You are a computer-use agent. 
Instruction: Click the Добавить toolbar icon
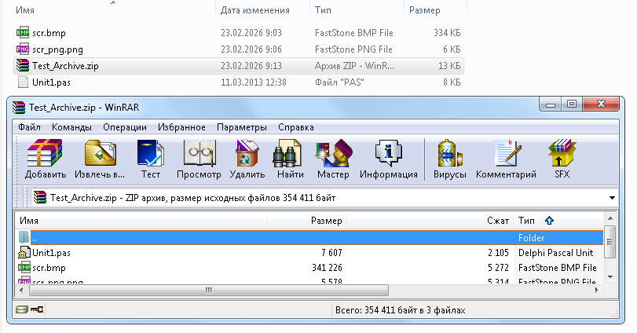pos(45,153)
